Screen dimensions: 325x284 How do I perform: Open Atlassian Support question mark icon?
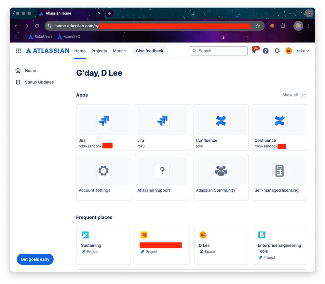click(162, 171)
